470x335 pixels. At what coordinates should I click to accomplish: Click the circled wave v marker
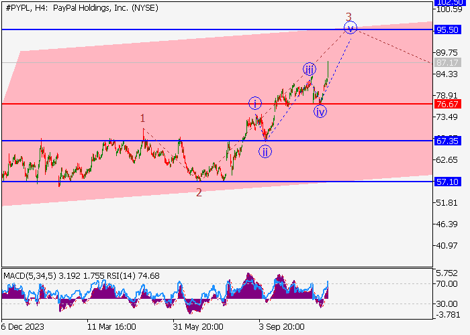coord(350,28)
